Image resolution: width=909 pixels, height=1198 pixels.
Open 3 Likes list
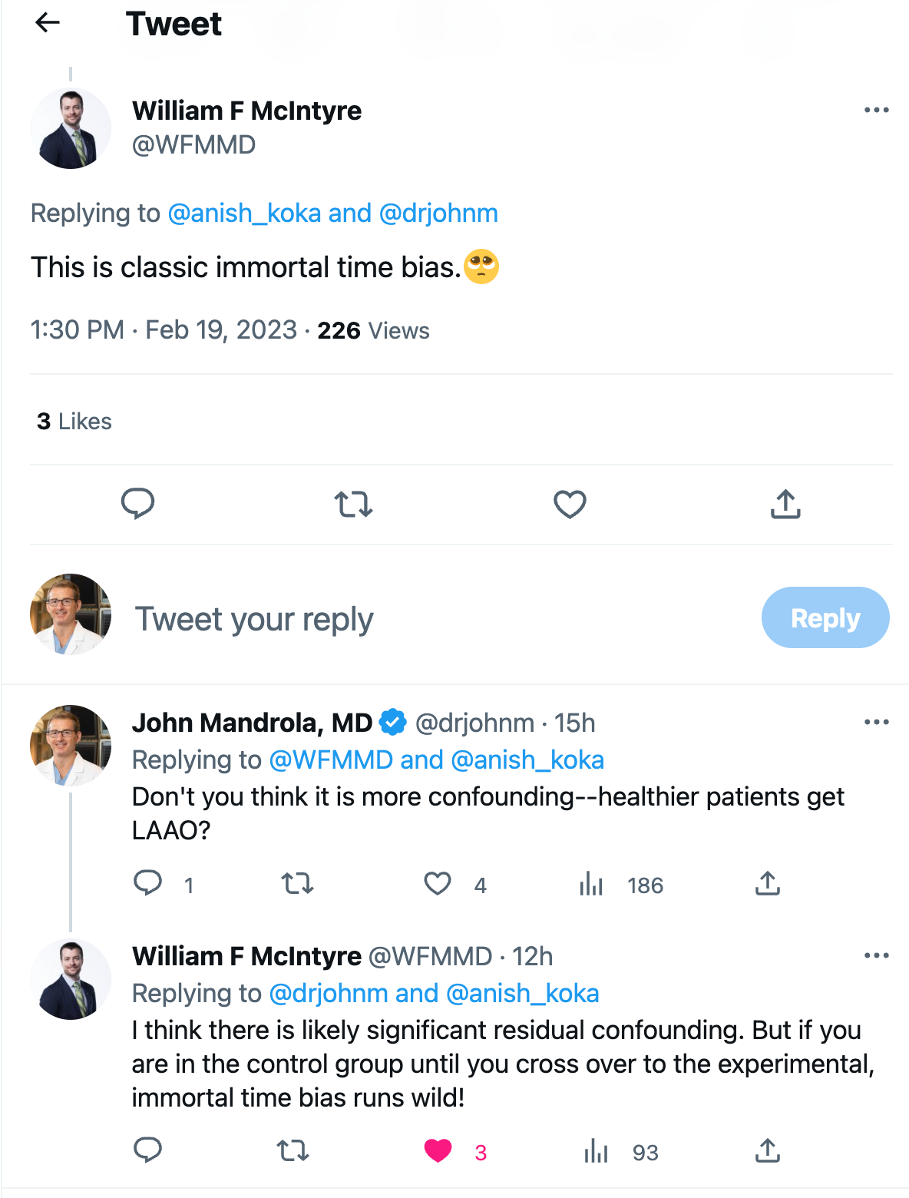click(74, 421)
